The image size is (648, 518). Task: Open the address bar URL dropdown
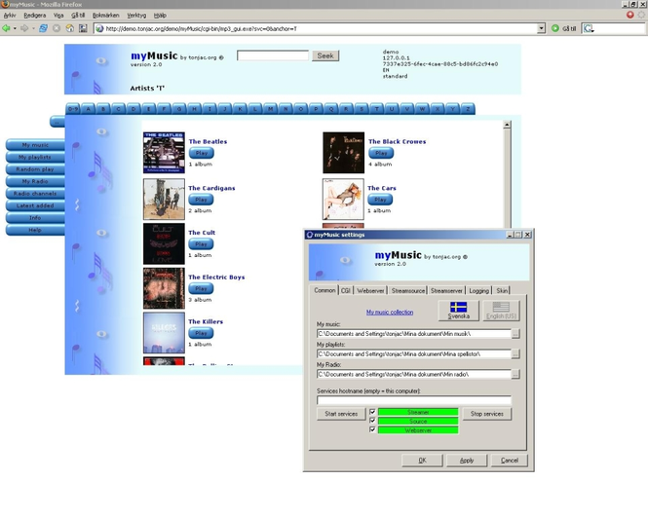(541, 28)
